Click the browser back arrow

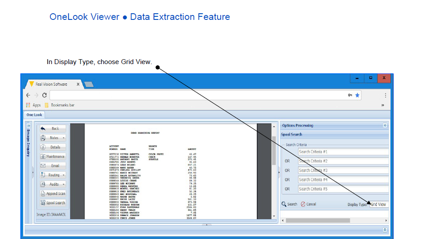(x=28, y=95)
